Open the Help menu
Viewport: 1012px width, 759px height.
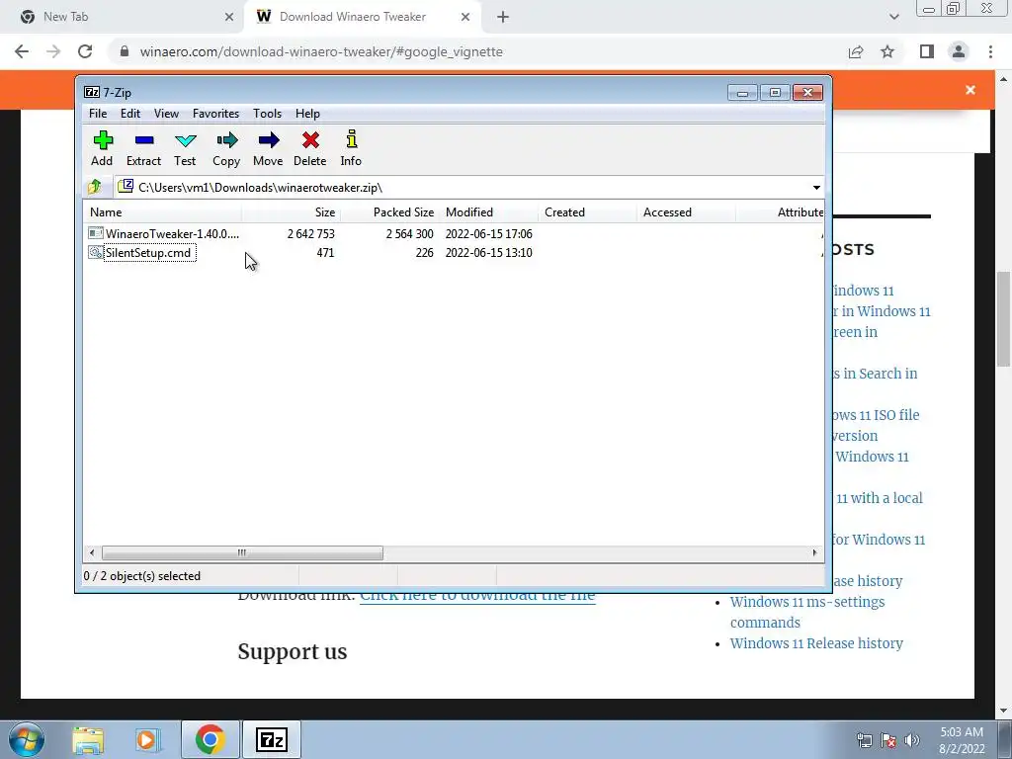(308, 114)
